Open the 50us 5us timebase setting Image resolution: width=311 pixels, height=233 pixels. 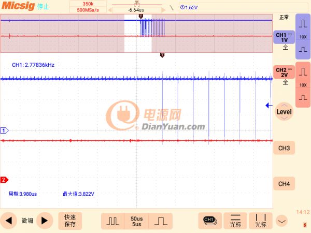(x=136, y=221)
